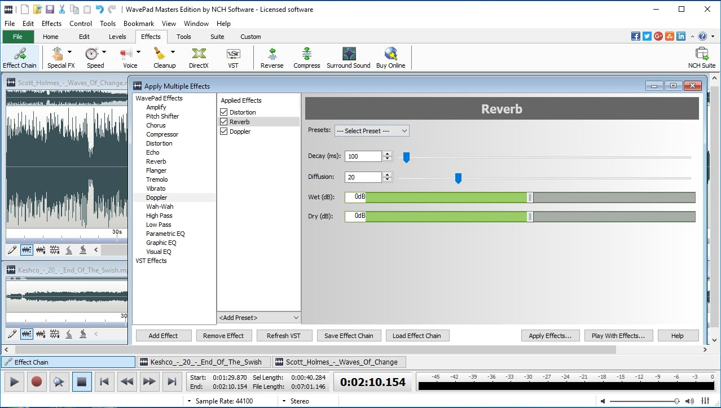Open the Bookmark menu
This screenshot has width=721, height=408.
138,23
